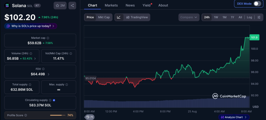Open the share icon button
The height and width of the screenshot is (120, 266).
72,6
